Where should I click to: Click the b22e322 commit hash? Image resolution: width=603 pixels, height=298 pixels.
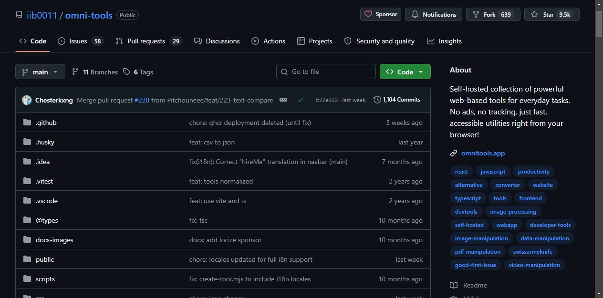coord(327,100)
